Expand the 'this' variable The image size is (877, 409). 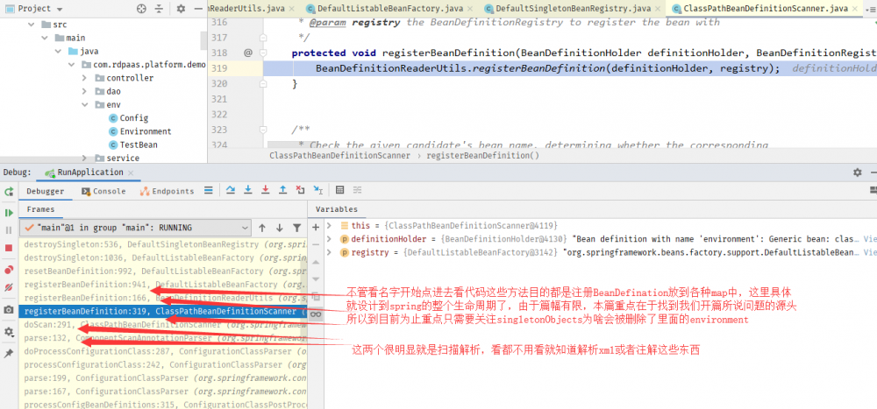[330, 226]
